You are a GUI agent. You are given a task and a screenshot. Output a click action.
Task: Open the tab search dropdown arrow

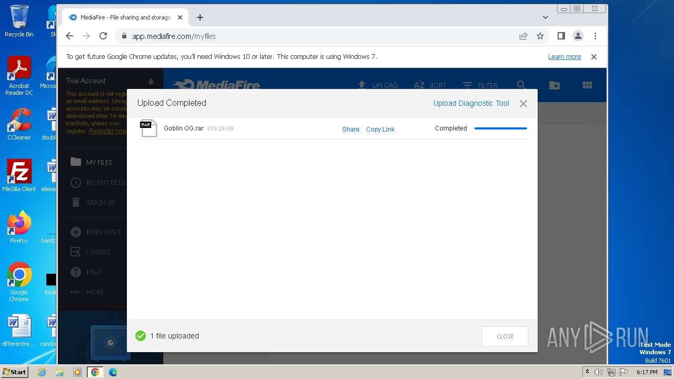[x=545, y=17]
